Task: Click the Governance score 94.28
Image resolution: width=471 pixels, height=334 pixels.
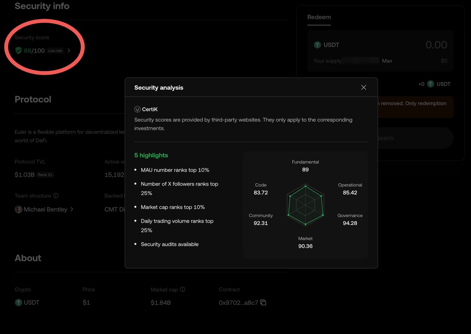Action: pos(350,223)
